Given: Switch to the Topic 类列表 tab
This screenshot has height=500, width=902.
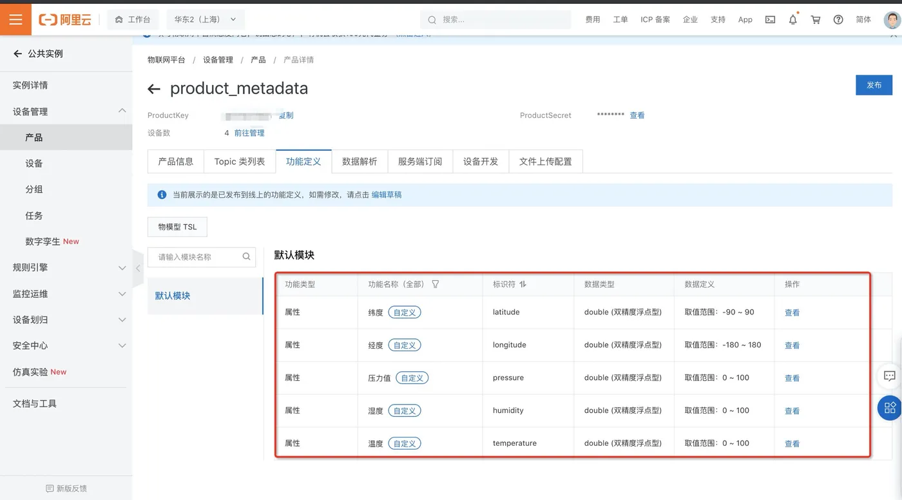Looking at the screenshot, I should coord(240,162).
